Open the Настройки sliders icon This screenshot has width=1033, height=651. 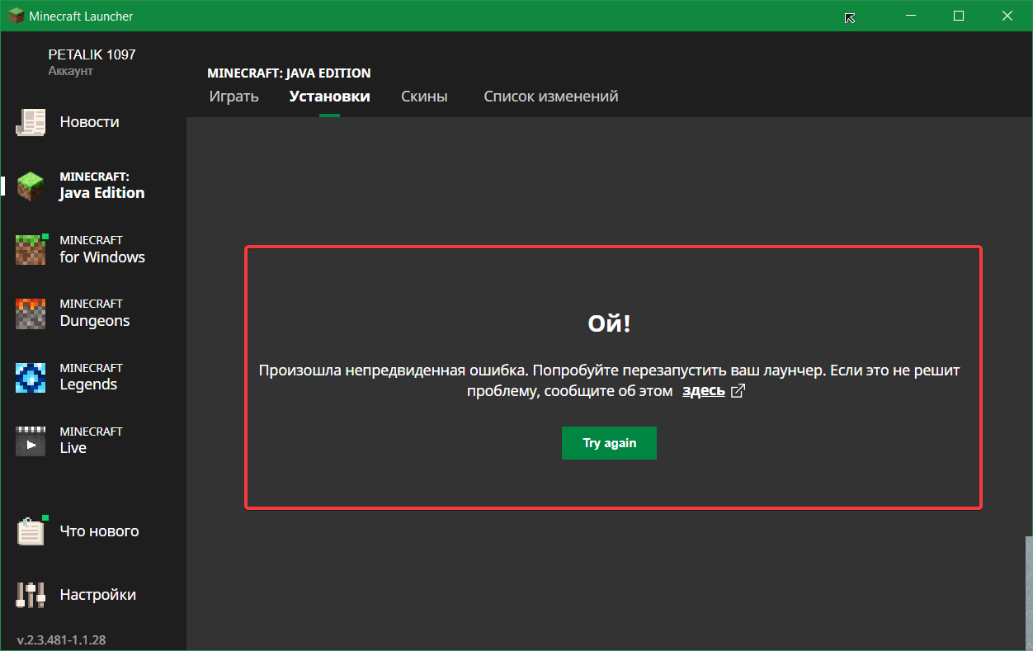(31, 595)
